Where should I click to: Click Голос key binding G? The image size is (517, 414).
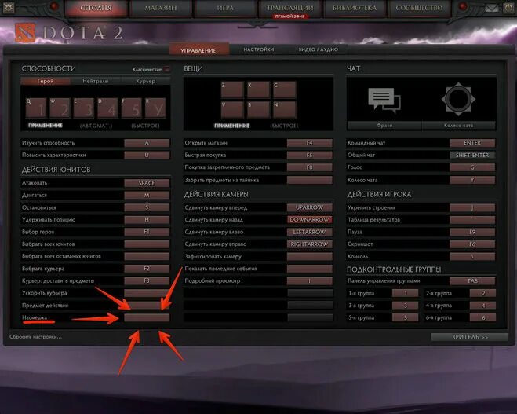pos(472,167)
